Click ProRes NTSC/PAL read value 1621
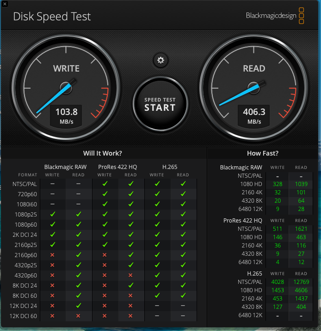 [x=301, y=229]
